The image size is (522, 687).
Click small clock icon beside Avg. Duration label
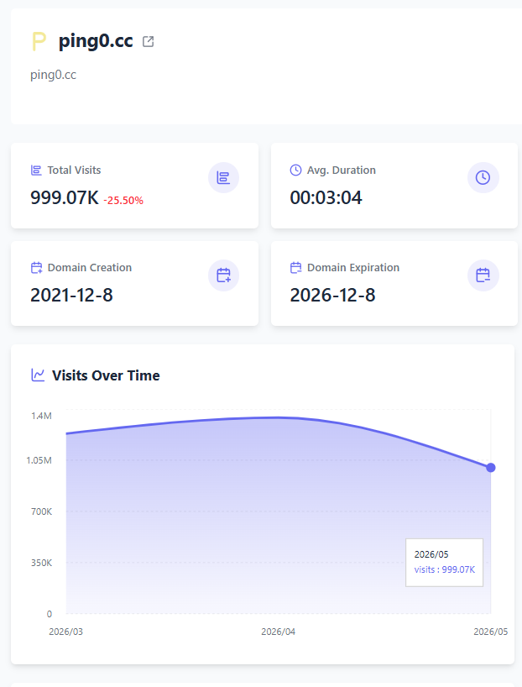click(x=295, y=170)
